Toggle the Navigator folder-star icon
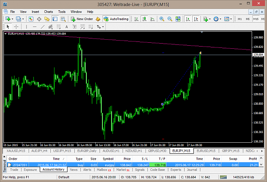267x182 pixels. pyautogui.click(x=47, y=19)
